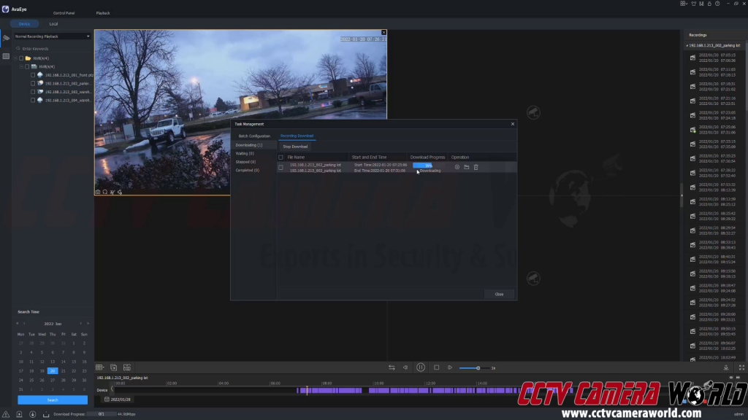Open the Normal Recording Playback dropdown
Image resolution: width=748 pixels, height=420 pixels.
(53, 36)
